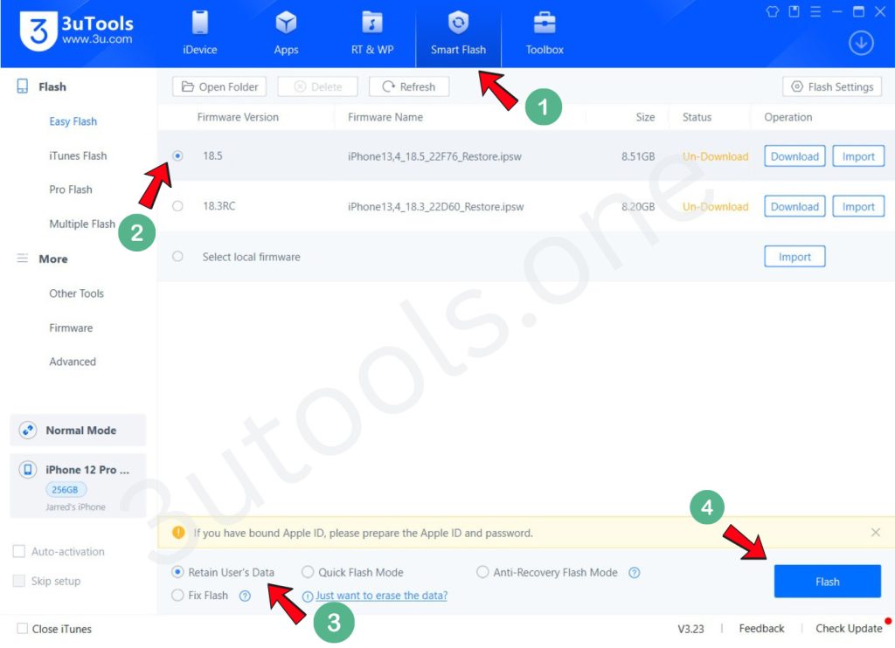The image size is (895, 648).
Task: Download the 18.3RC firmware
Action: tap(794, 206)
